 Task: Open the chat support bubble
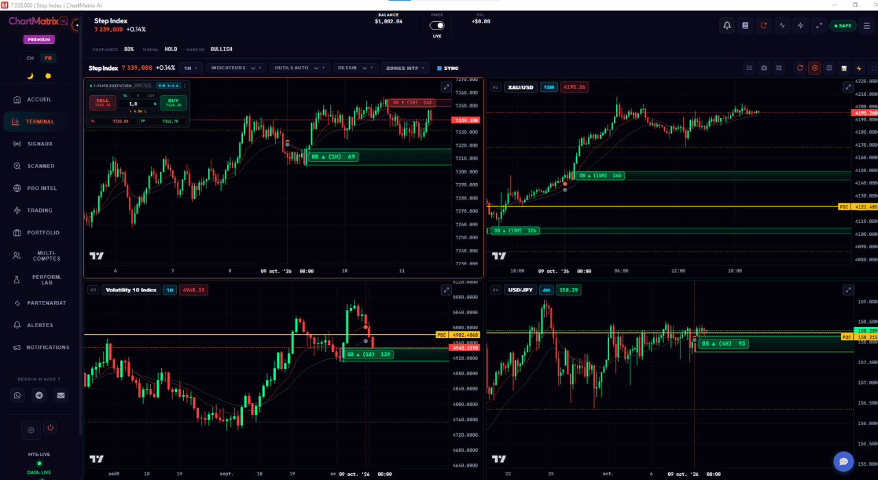(x=843, y=461)
